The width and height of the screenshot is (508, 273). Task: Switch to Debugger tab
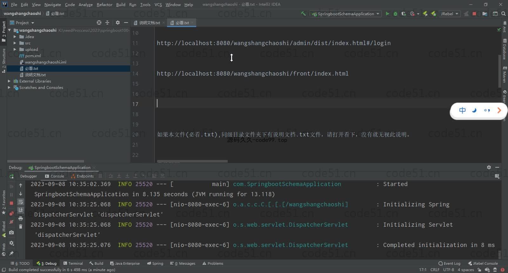(x=29, y=176)
